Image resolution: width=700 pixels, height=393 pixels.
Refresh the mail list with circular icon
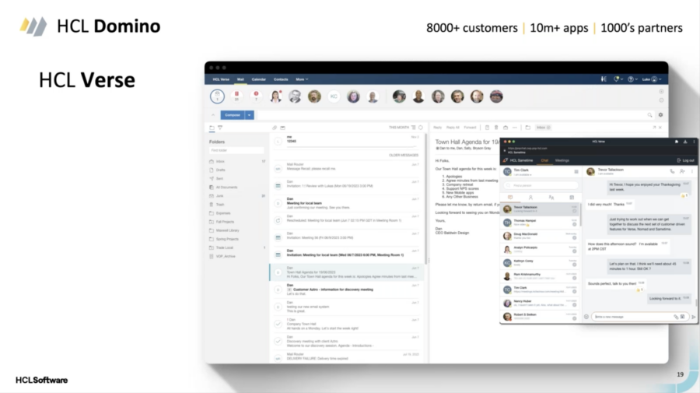[x=421, y=128]
